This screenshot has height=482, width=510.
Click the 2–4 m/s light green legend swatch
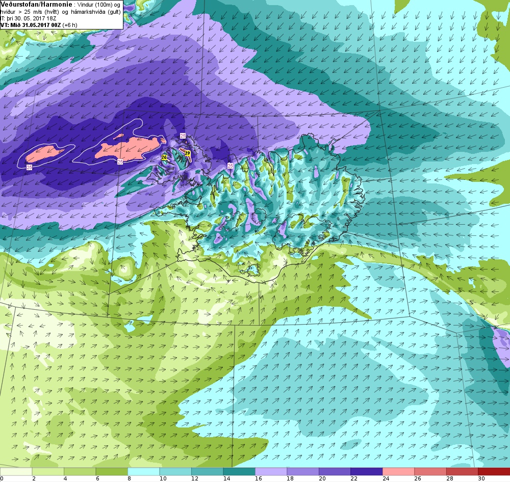(x=48, y=472)
